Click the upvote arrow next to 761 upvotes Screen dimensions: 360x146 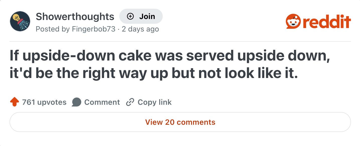tap(14, 102)
